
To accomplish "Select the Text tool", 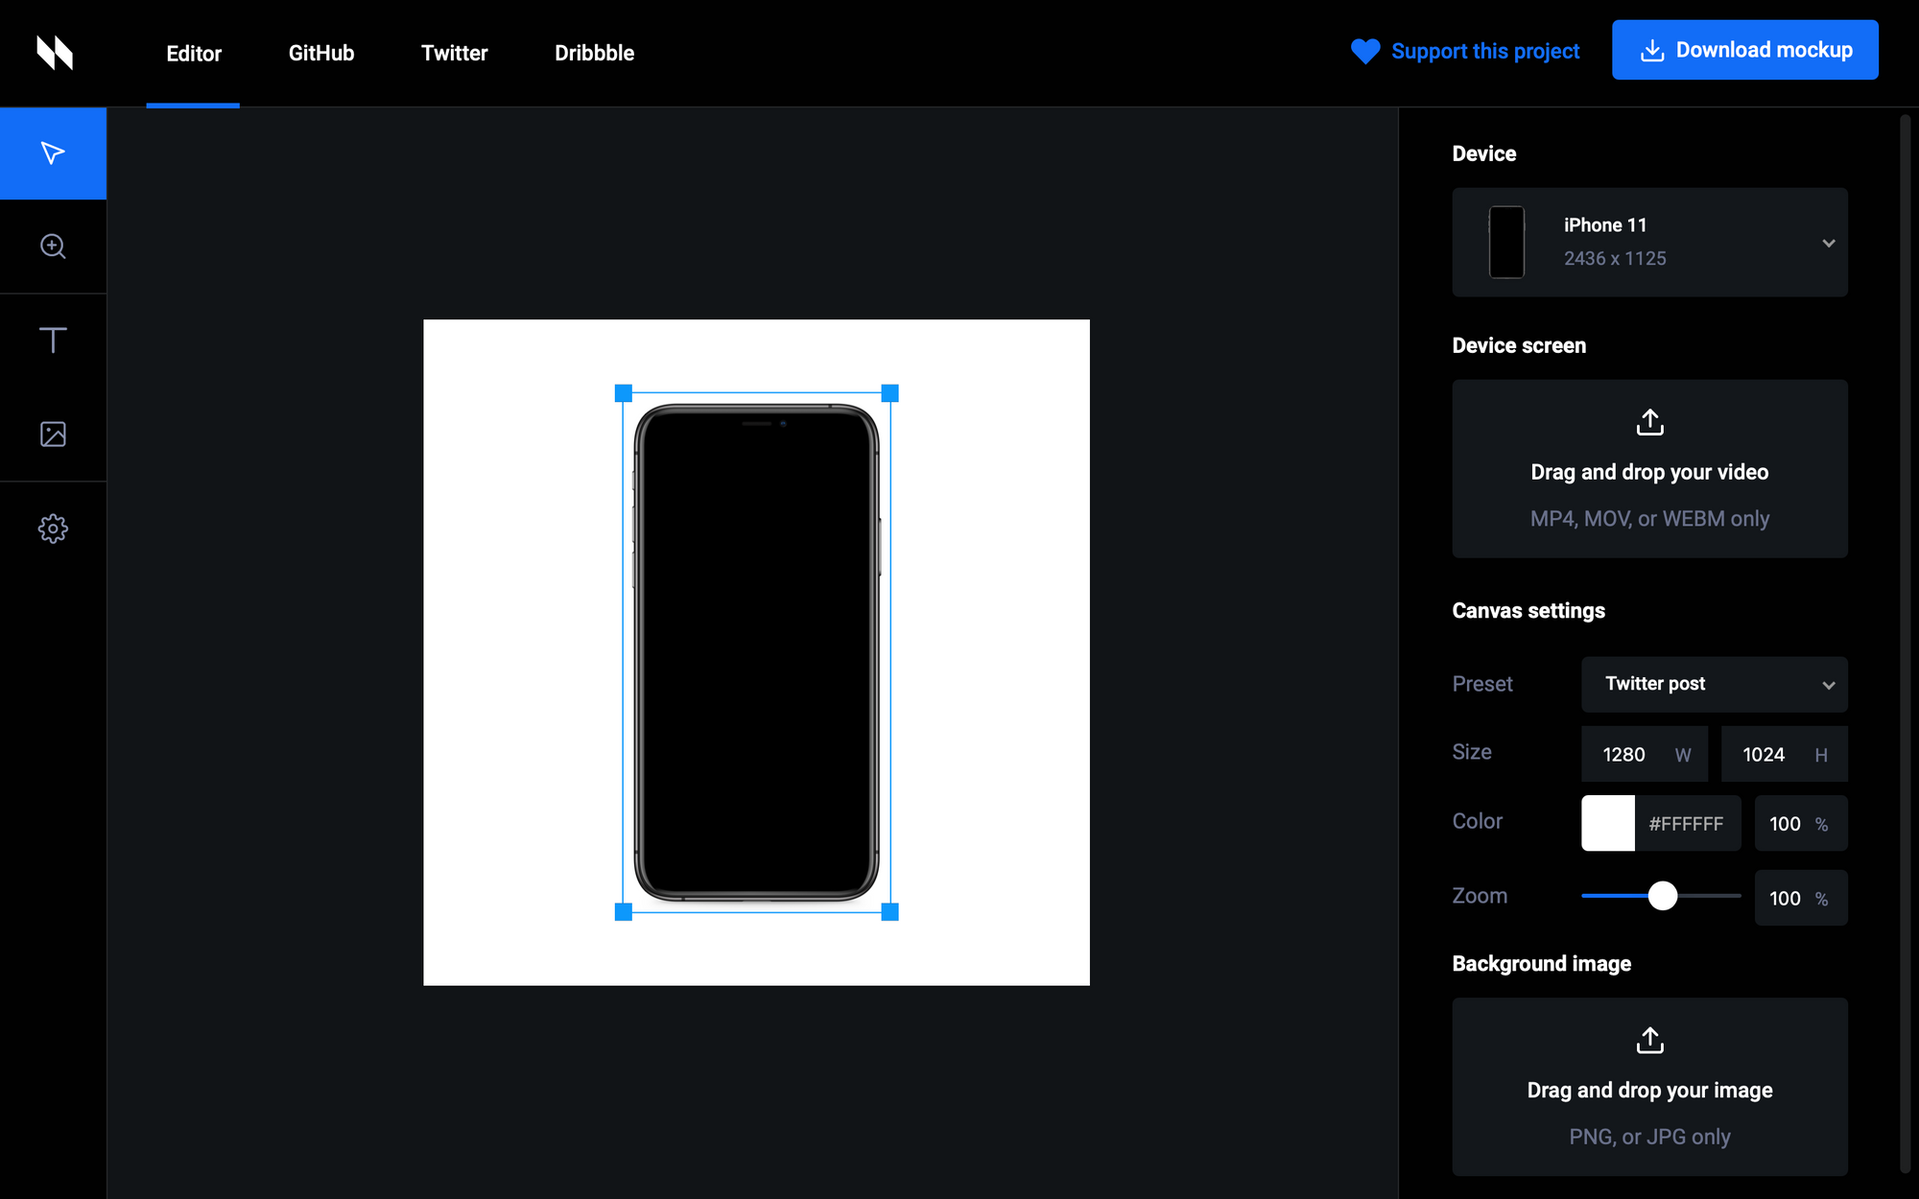I will [53, 340].
